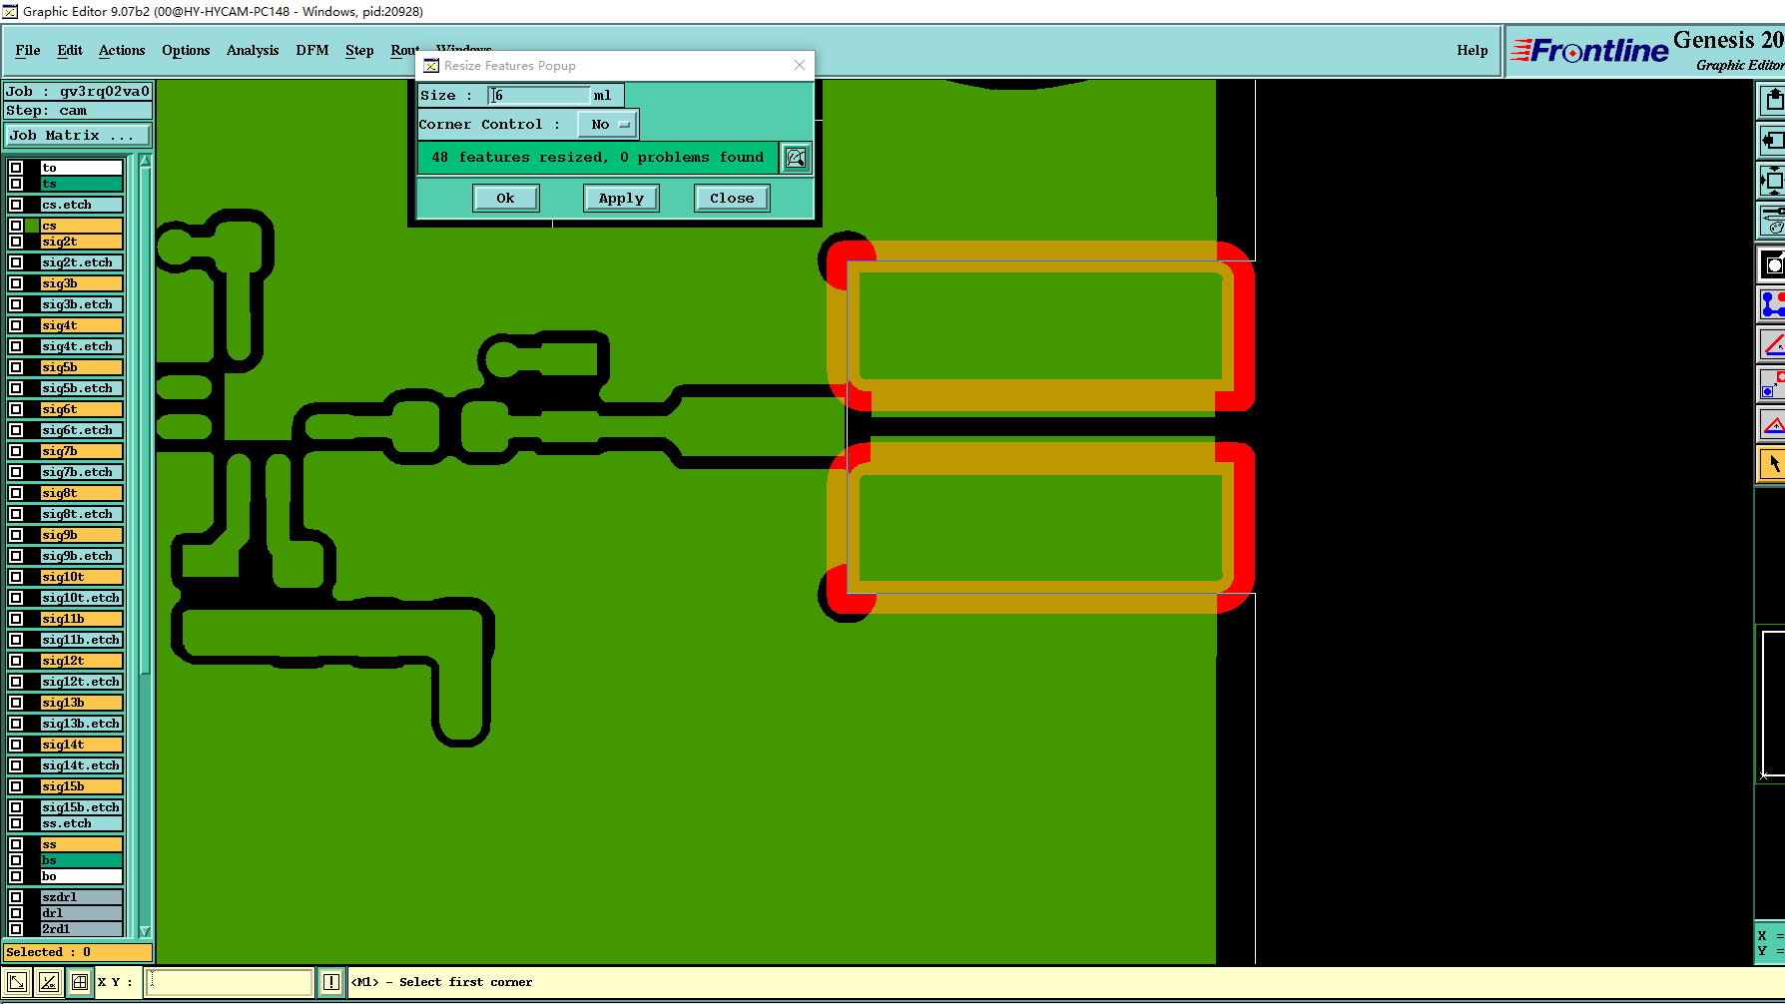Image resolution: width=1785 pixels, height=1004 pixels.
Task: Click the layer list scroll down arrow
Action: pyautogui.click(x=145, y=931)
